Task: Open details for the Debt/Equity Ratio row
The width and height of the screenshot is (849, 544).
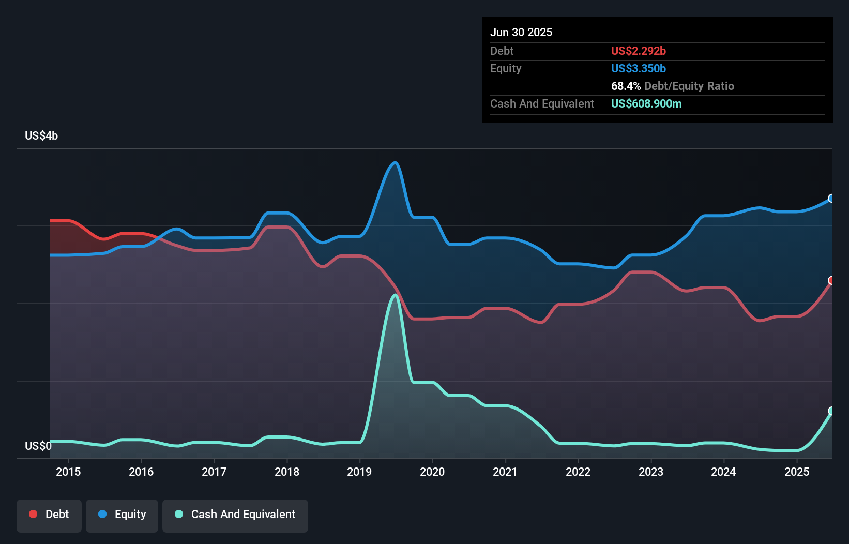Action: click(x=673, y=86)
